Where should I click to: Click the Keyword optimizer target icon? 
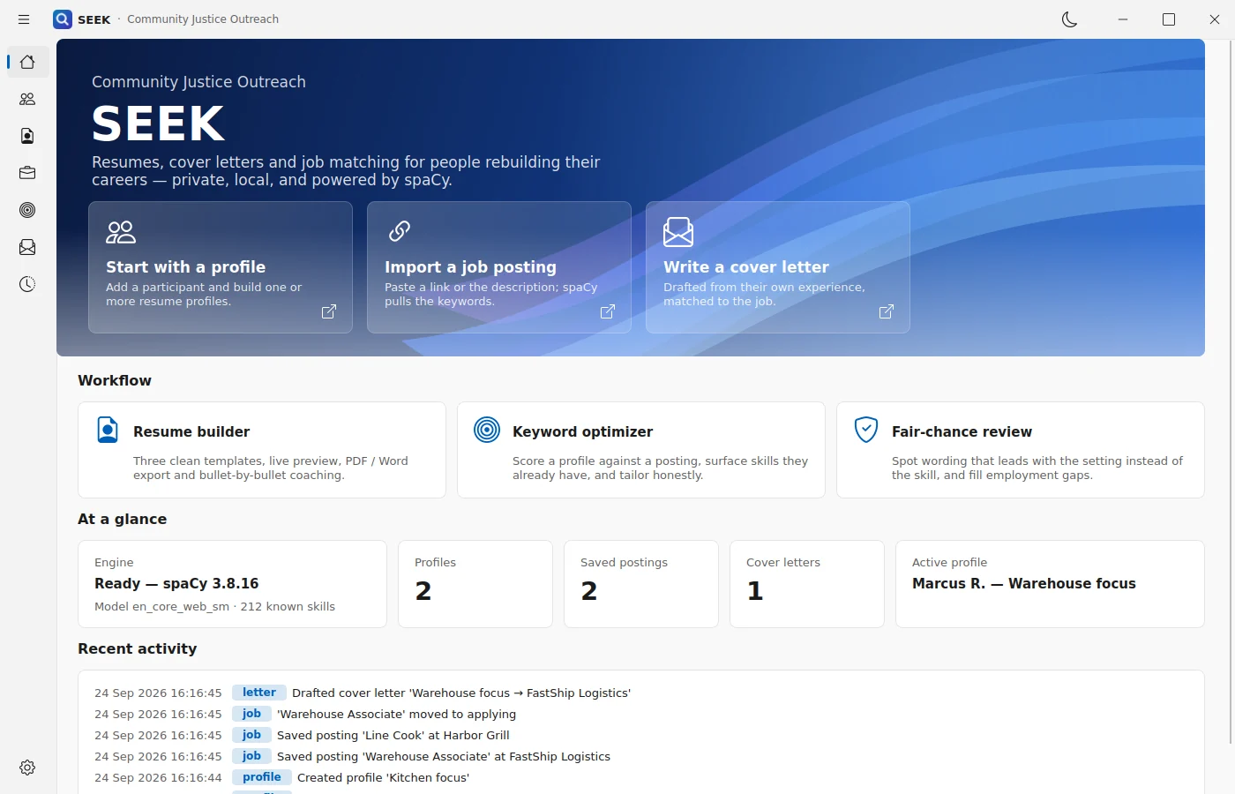pos(487,430)
